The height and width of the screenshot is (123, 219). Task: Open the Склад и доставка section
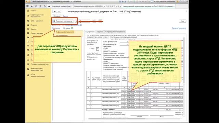37,33
